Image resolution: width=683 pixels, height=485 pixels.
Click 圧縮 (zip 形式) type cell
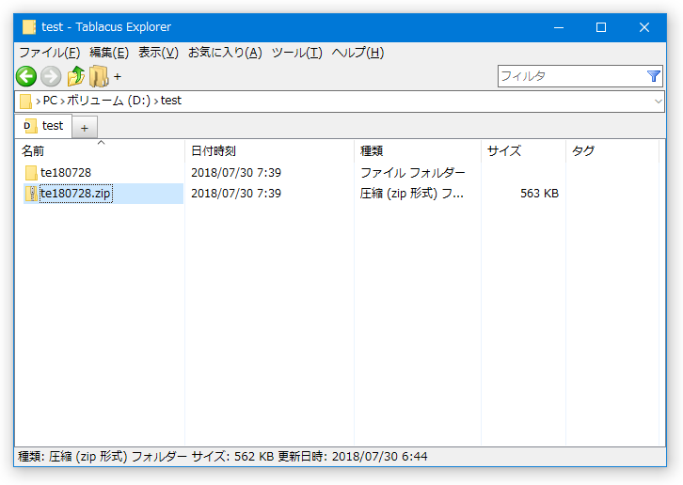(x=412, y=194)
